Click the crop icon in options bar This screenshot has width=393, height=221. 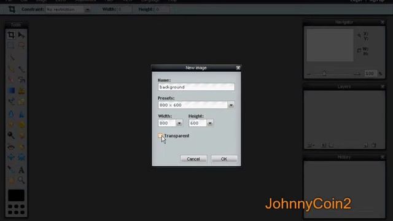[12, 9]
